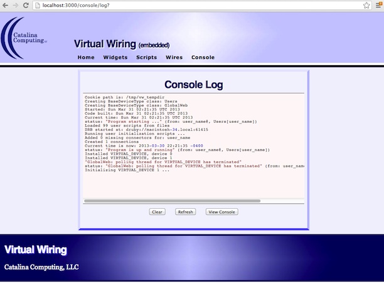This screenshot has width=384, height=284.
Task: Click 'Creating BaseDeviceType class: Users' line
Action: coord(131,102)
